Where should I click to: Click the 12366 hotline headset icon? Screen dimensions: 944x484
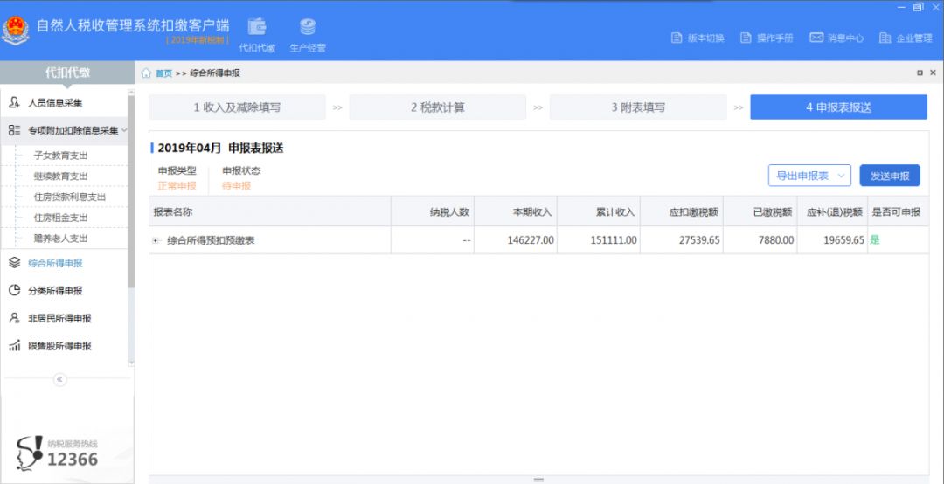(x=30, y=453)
